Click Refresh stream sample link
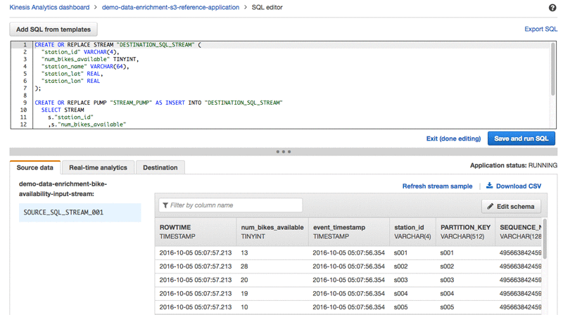The width and height of the screenshot is (563, 315). coord(437,186)
